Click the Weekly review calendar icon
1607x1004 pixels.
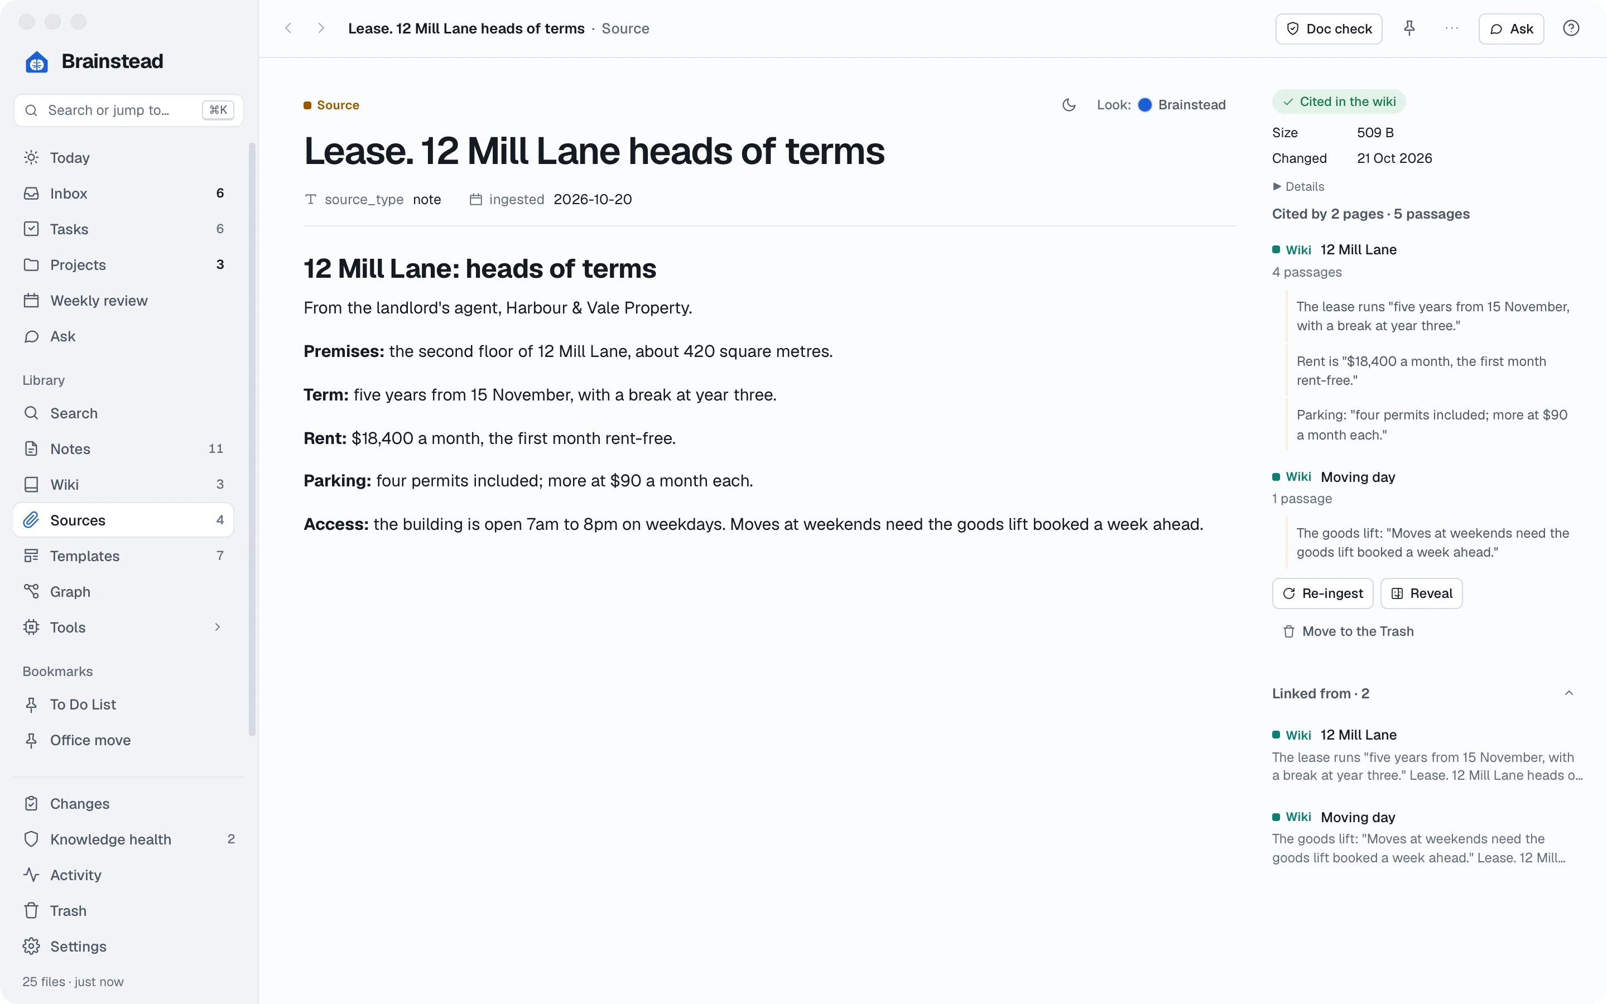point(31,301)
